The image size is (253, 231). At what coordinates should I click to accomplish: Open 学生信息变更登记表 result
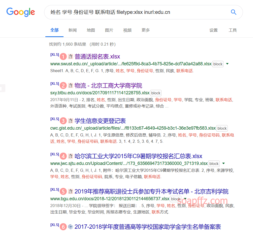100,121
